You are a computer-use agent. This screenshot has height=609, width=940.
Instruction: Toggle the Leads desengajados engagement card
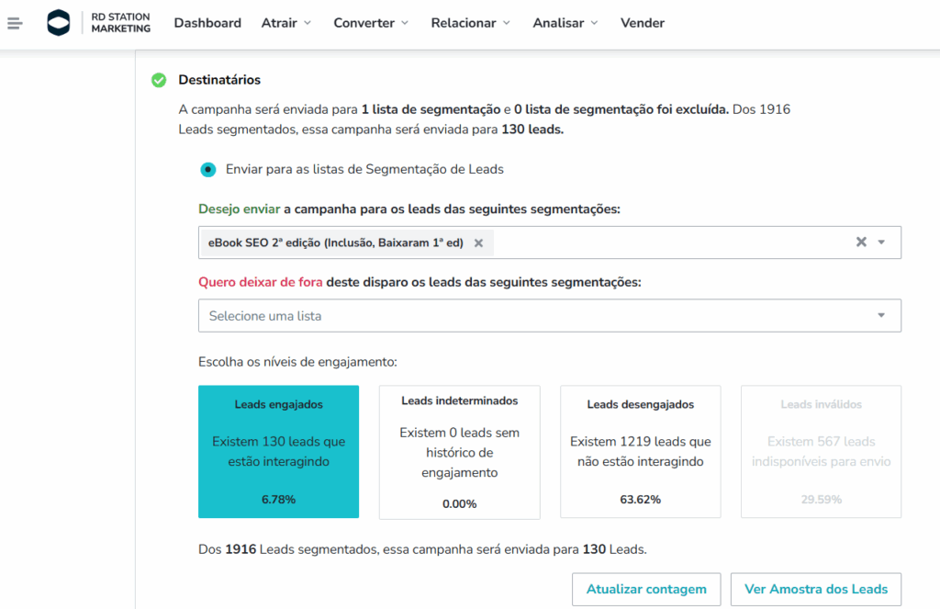tap(640, 452)
